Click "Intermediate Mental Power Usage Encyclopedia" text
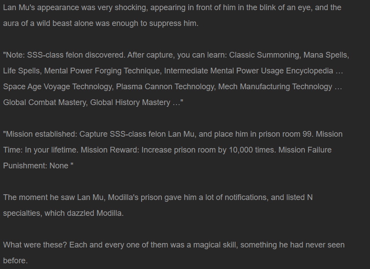 point(249,71)
